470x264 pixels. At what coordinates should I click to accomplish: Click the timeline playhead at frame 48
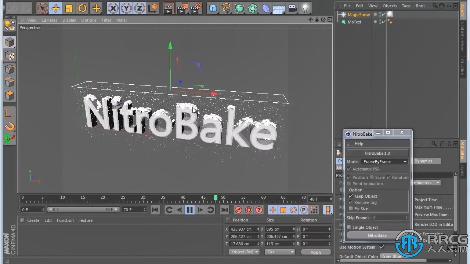tap(216, 198)
